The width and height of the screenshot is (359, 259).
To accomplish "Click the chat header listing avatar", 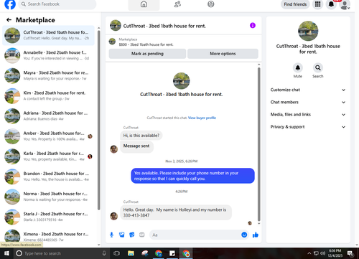I will 116,25.
